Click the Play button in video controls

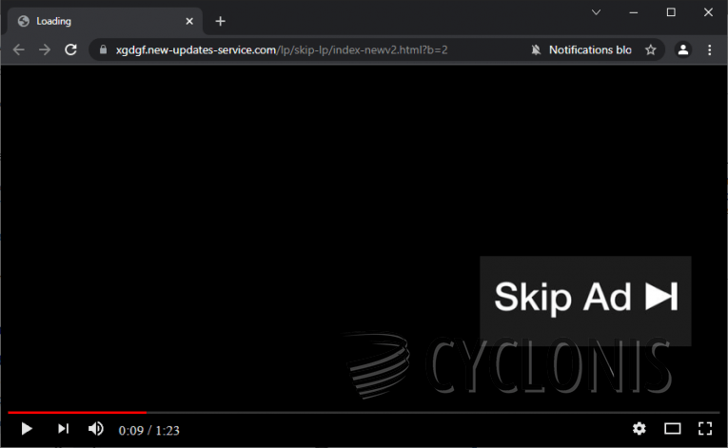point(27,429)
